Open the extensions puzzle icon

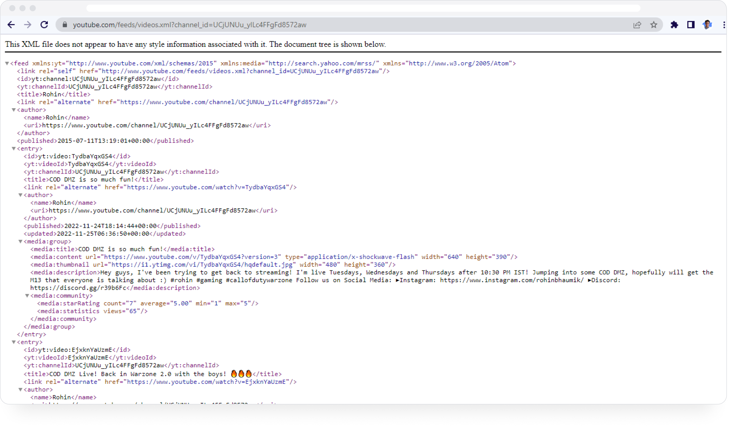pyautogui.click(x=674, y=25)
